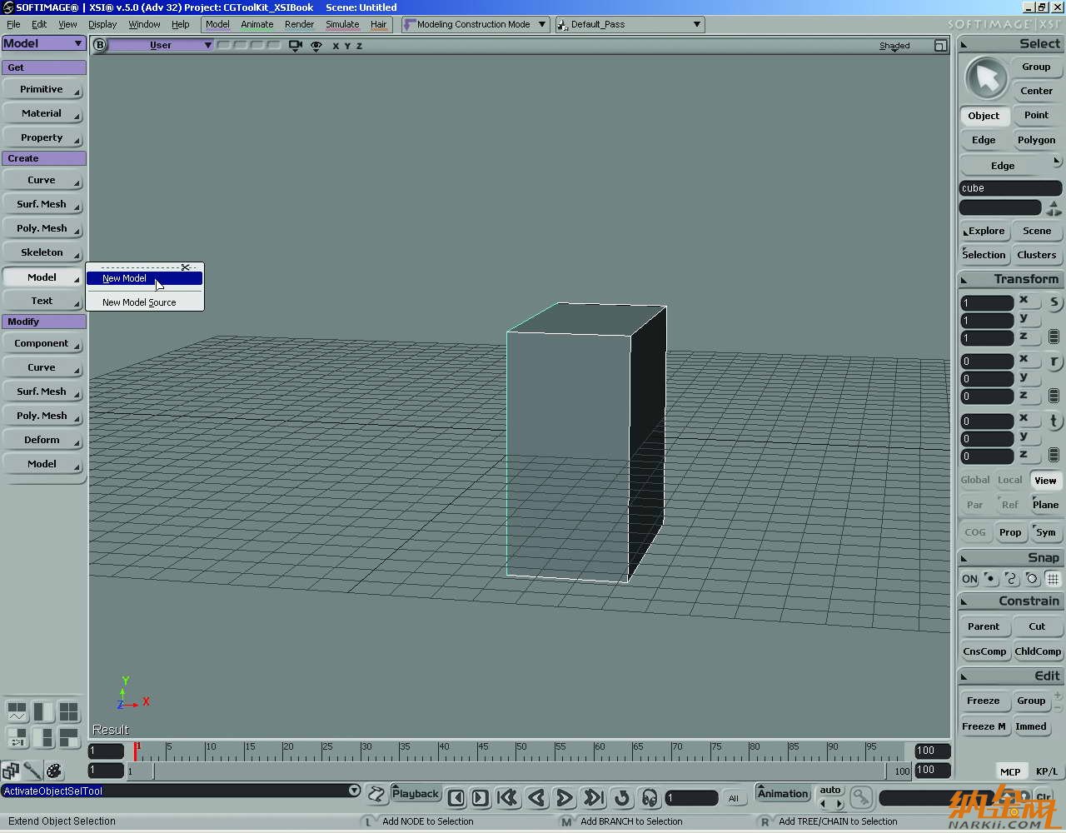Switch to KP/L tab
The height and width of the screenshot is (833, 1066).
1047,771
